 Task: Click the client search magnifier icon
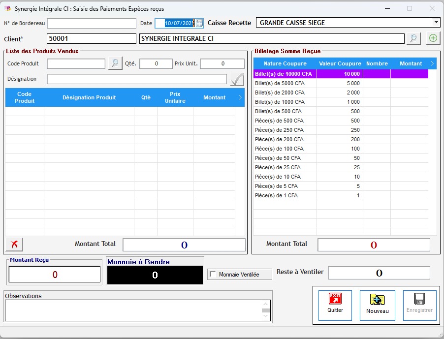(413, 38)
